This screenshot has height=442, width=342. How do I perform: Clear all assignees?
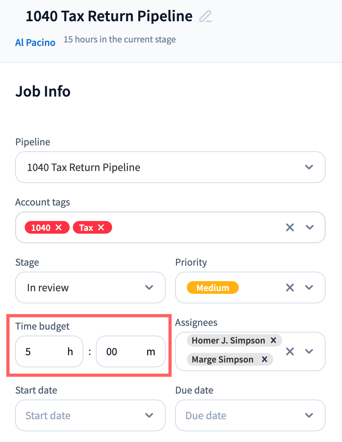(290, 351)
